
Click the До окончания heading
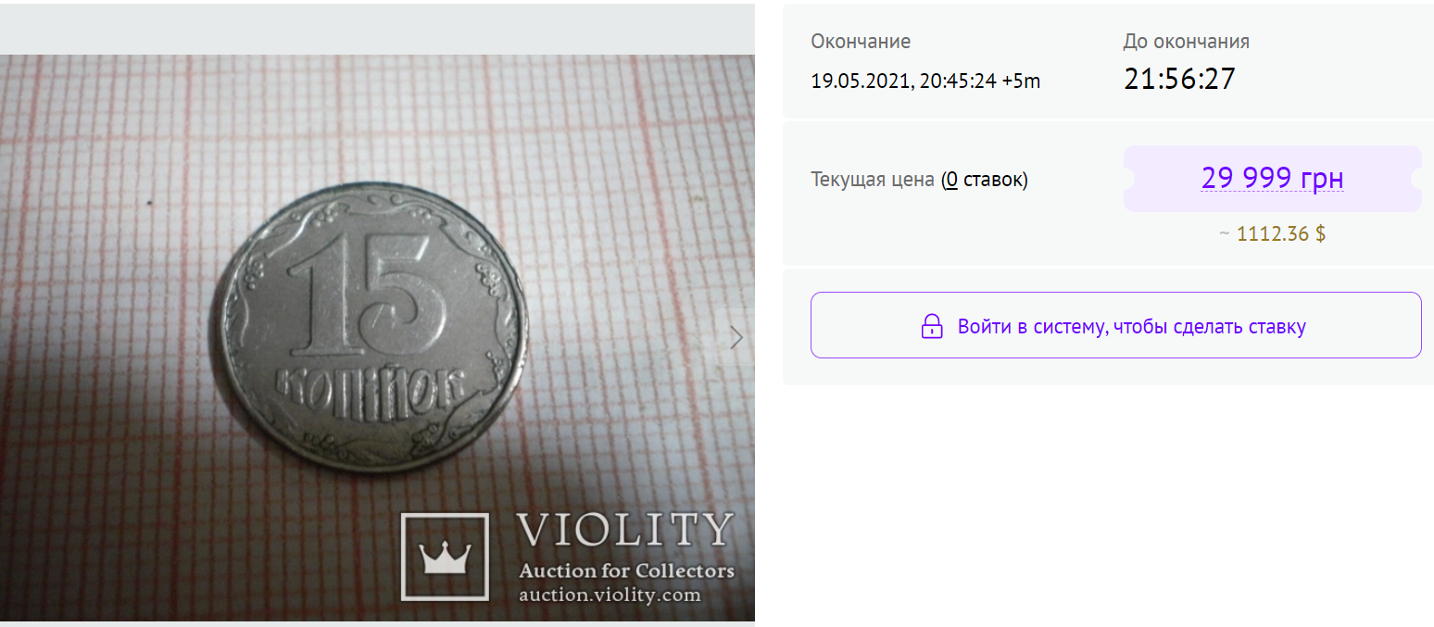[x=1187, y=42]
